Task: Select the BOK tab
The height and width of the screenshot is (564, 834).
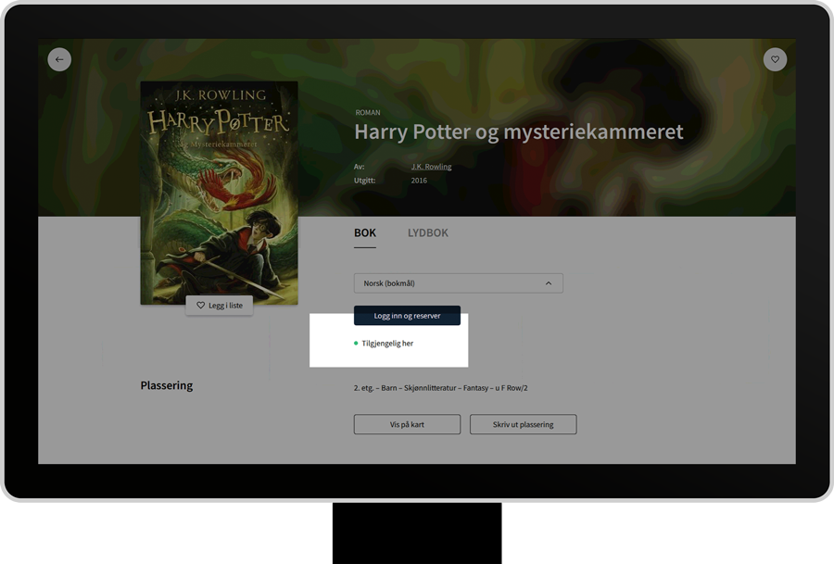Action: tap(364, 233)
